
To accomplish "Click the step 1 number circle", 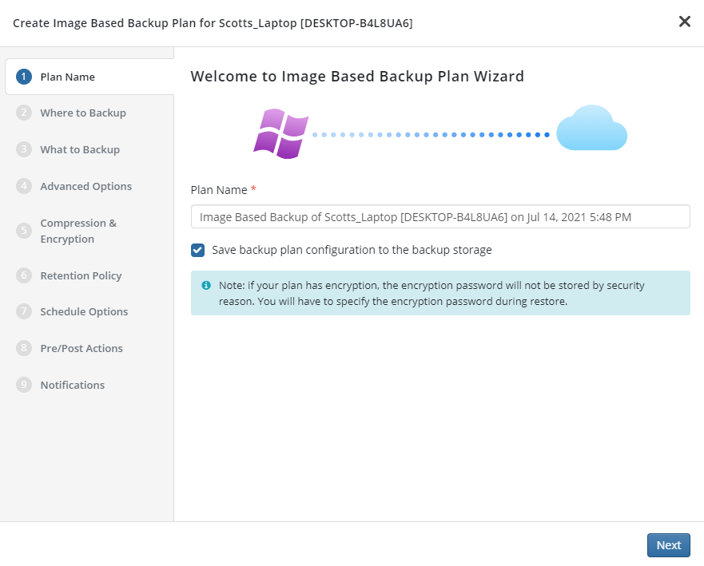I will [x=24, y=77].
